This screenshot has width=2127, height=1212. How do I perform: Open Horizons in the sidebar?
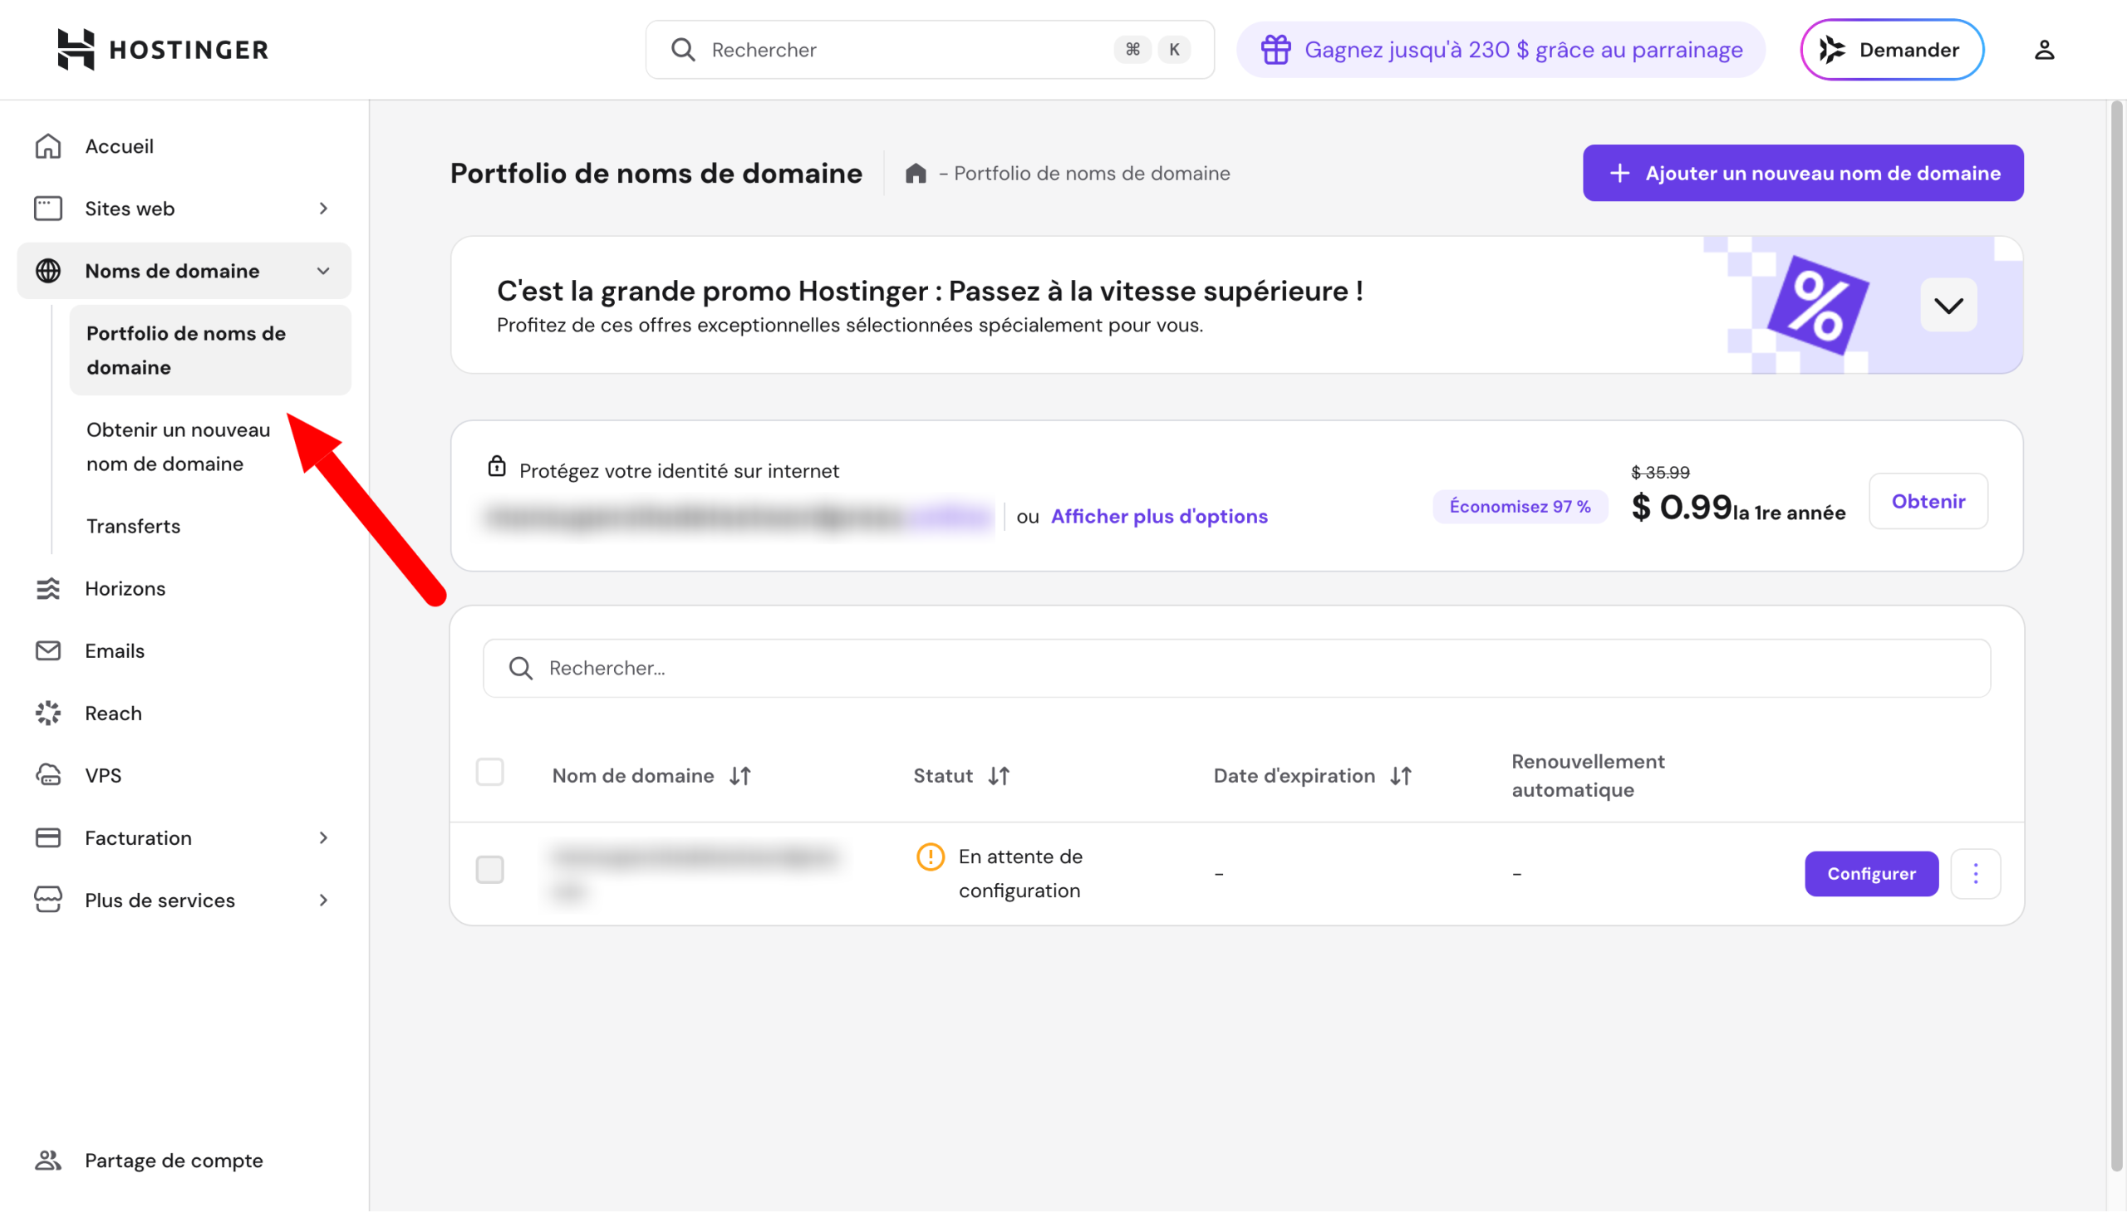(x=184, y=588)
